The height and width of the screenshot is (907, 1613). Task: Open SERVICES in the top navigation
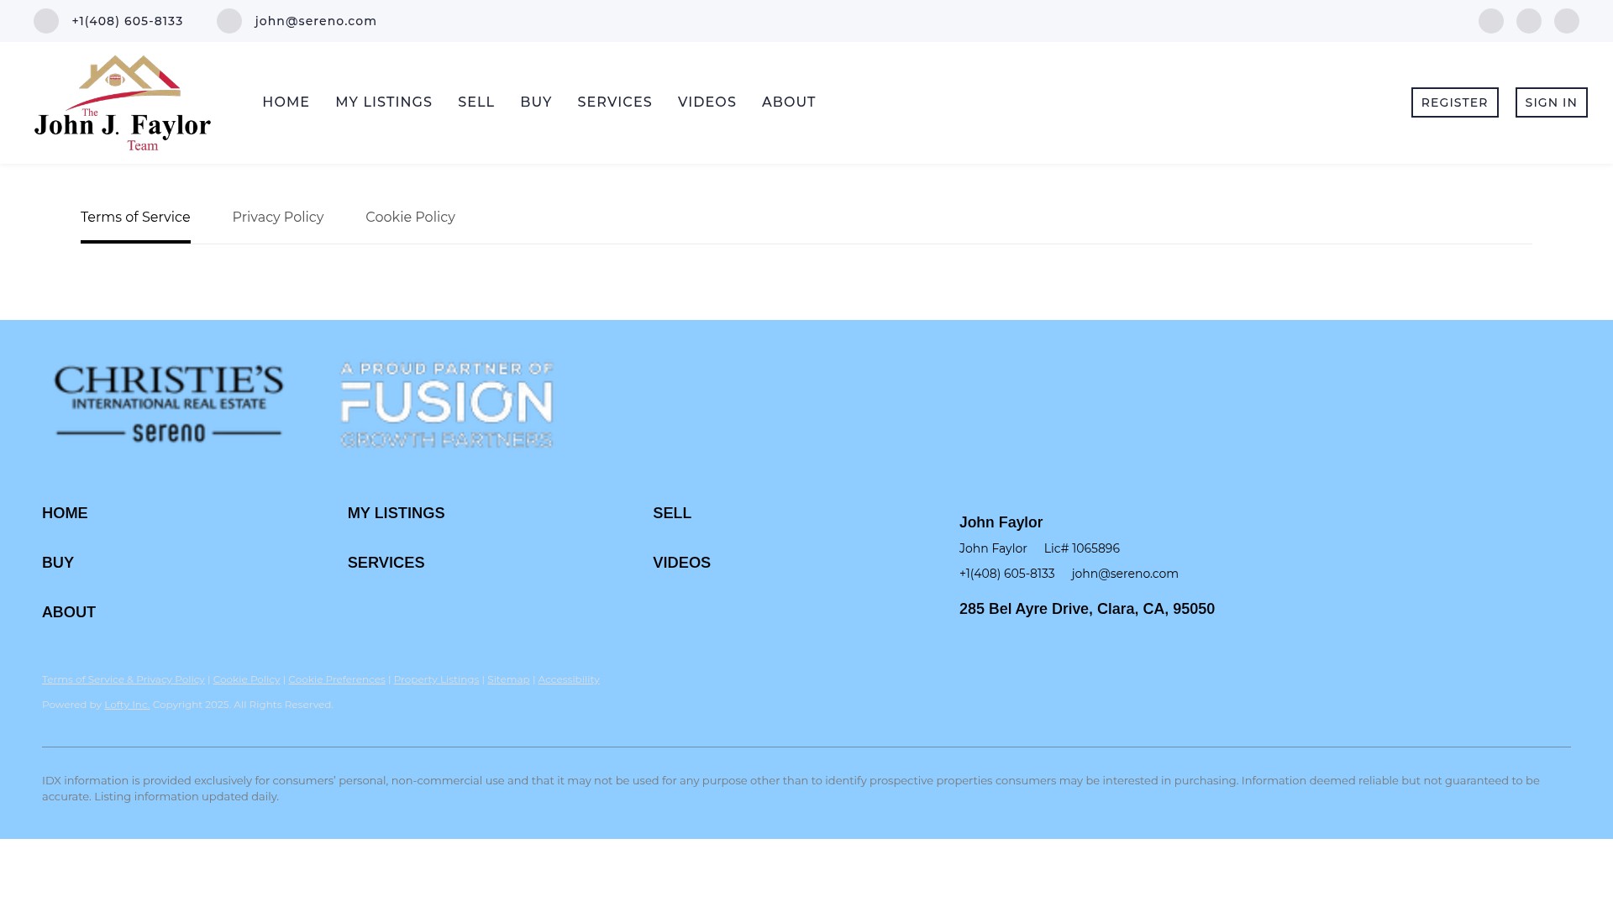point(615,102)
